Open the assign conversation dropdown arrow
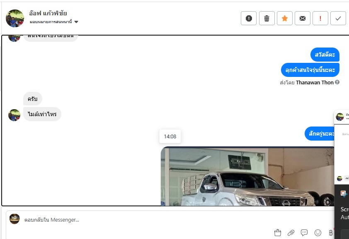Screen dimensions: 349x239 click(x=76, y=22)
